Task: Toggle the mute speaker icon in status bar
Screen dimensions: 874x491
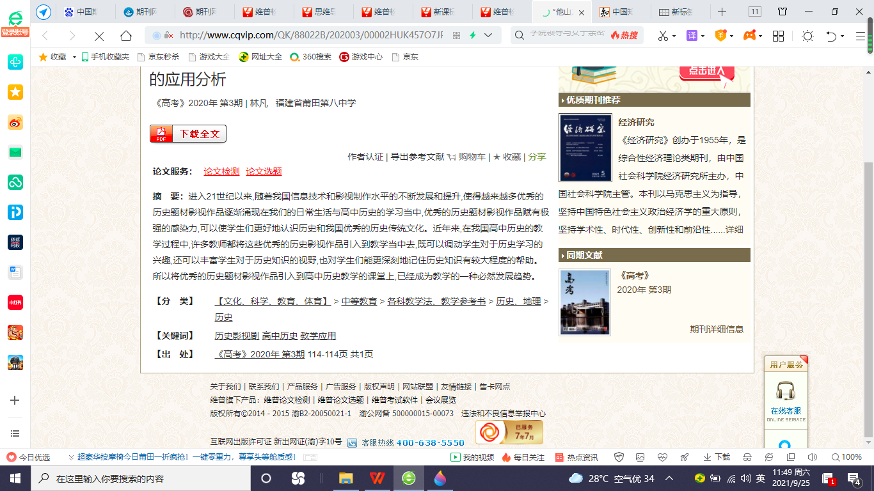Action: tap(813, 457)
